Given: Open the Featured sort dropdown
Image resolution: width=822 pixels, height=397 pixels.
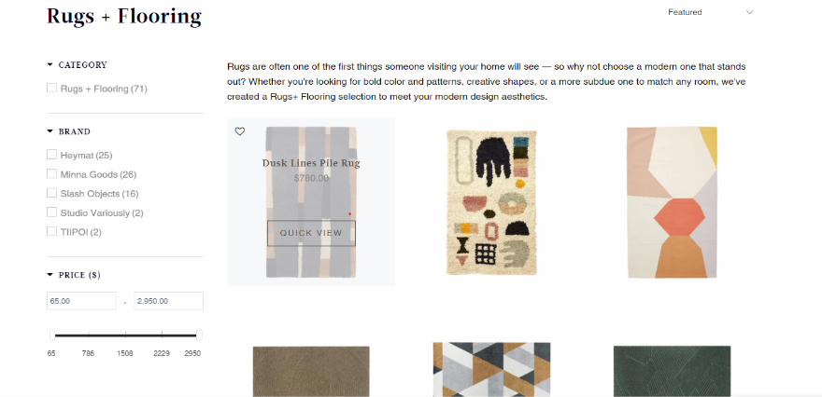Looking at the screenshot, I should [x=710, y=12].
